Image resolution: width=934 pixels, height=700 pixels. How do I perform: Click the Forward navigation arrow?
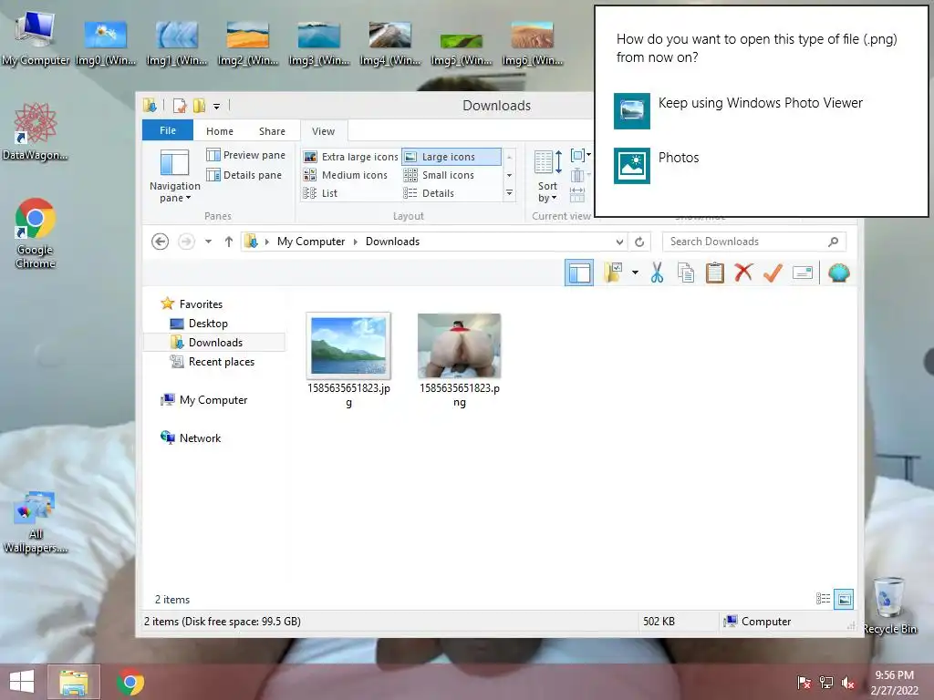point(186,242)
